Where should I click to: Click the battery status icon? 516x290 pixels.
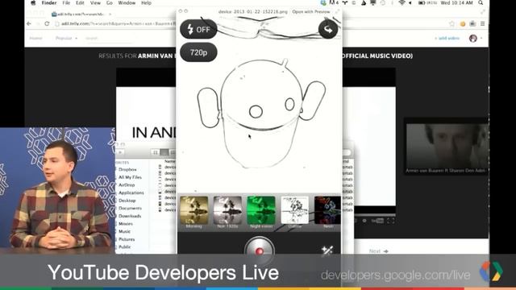coord(422,3)
